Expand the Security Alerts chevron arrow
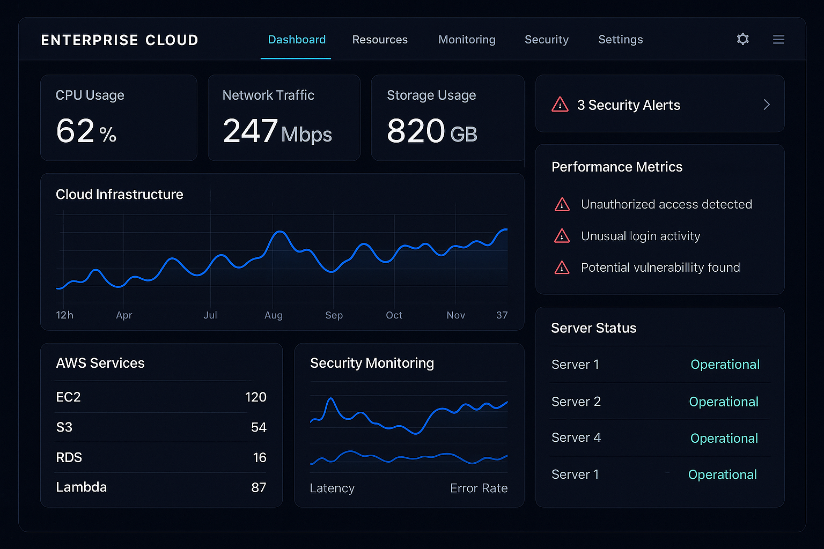The width and height of the screenshot is (824, 549). (x=767, y=105)
